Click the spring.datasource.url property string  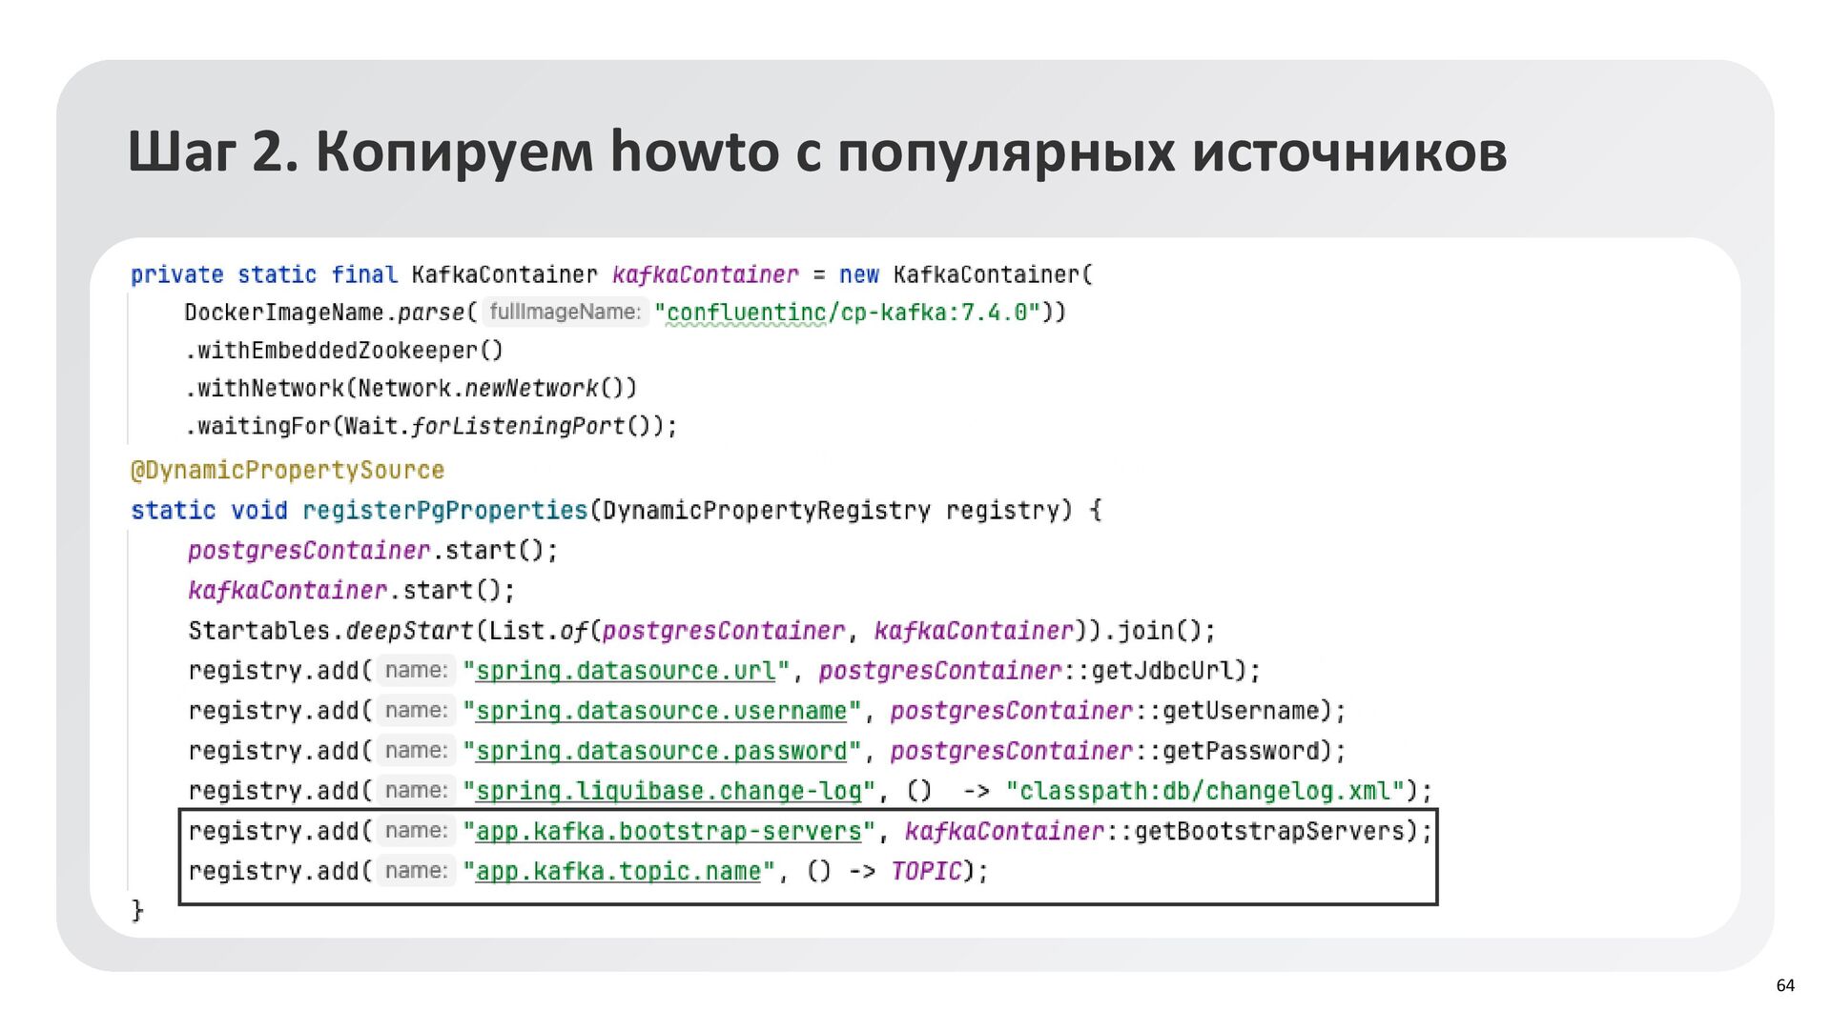click(626, 671)
